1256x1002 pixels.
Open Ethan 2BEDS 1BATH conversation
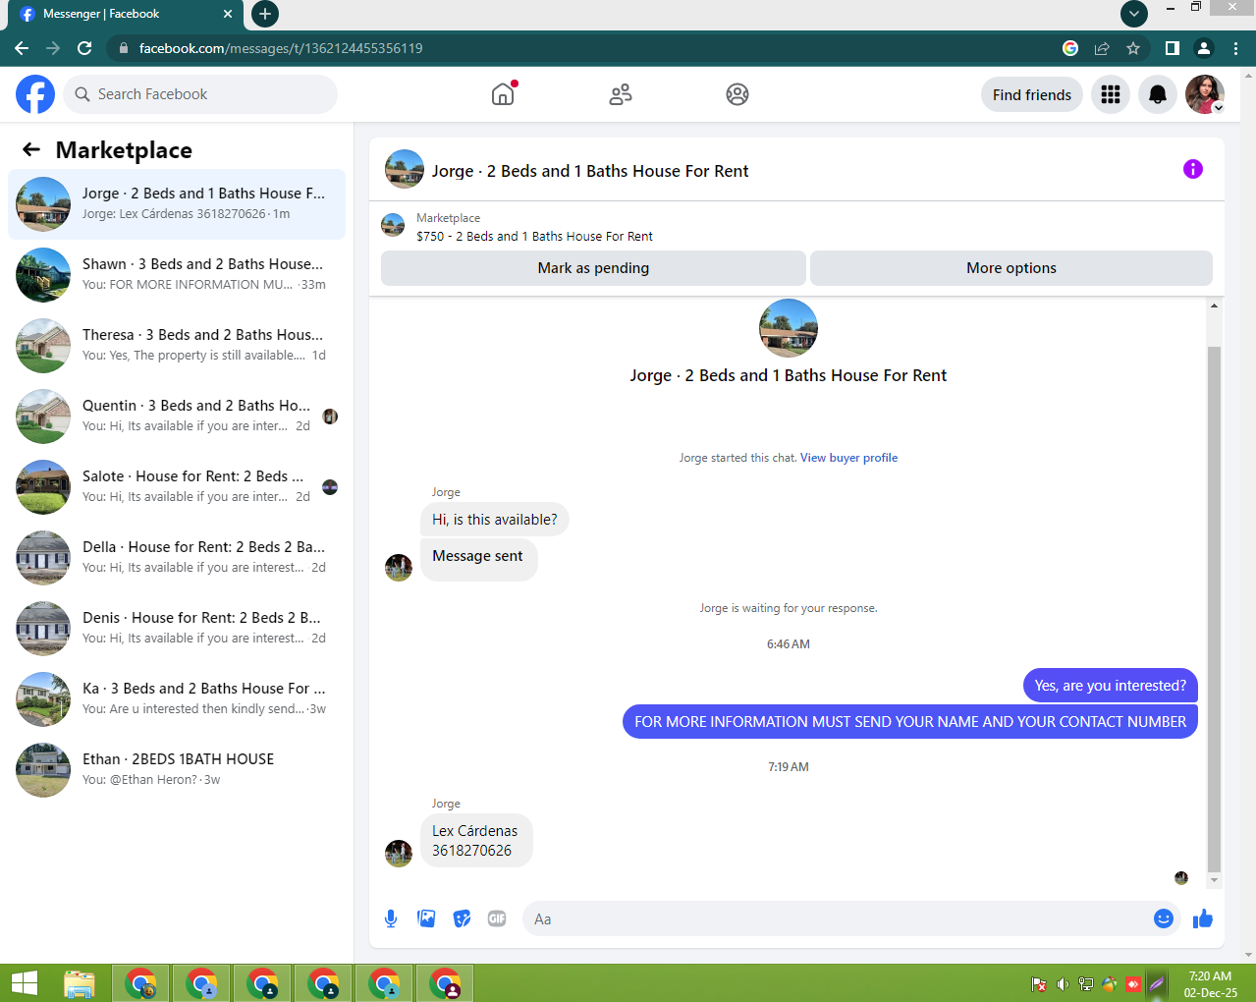coord(177,769)
